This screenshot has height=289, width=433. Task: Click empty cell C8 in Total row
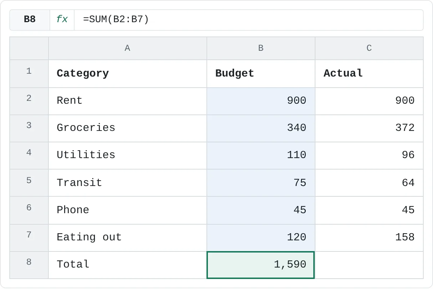[x=369, y=265]
